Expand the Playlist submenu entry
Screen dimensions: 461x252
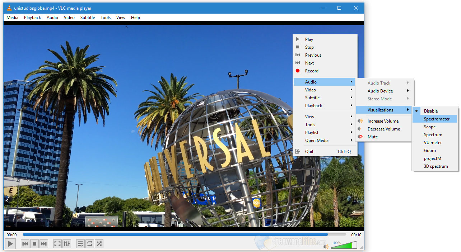(325, 133)
